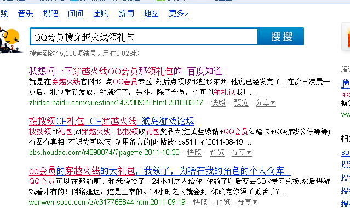Screen dimensions: 350x208
Task: Go to the 团购 tab
Action: (x=101, y=14)
